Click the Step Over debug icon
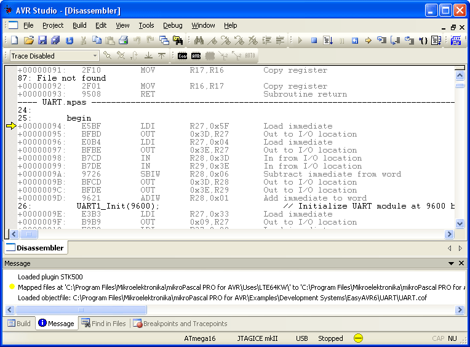This screenshot has width=470, height=347. coord(396,40)
